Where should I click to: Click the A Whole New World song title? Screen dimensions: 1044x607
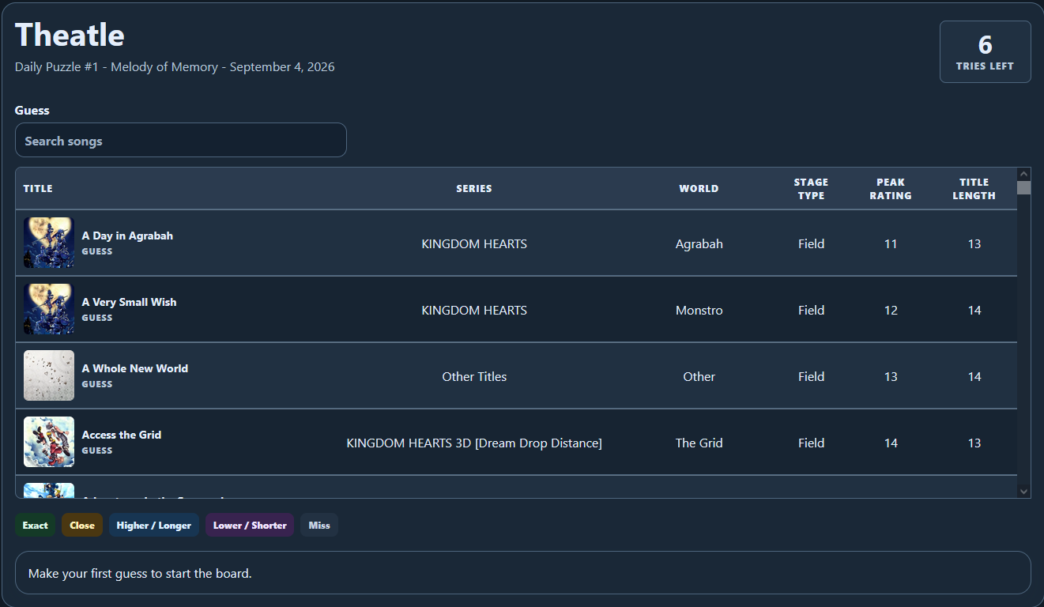click(x=135, y=368)
